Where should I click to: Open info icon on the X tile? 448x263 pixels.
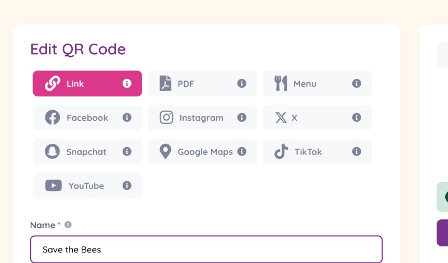coord(357,118)
